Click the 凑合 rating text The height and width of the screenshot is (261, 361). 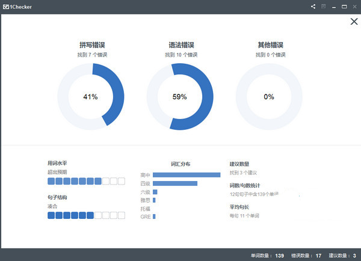tap(52, 206)
